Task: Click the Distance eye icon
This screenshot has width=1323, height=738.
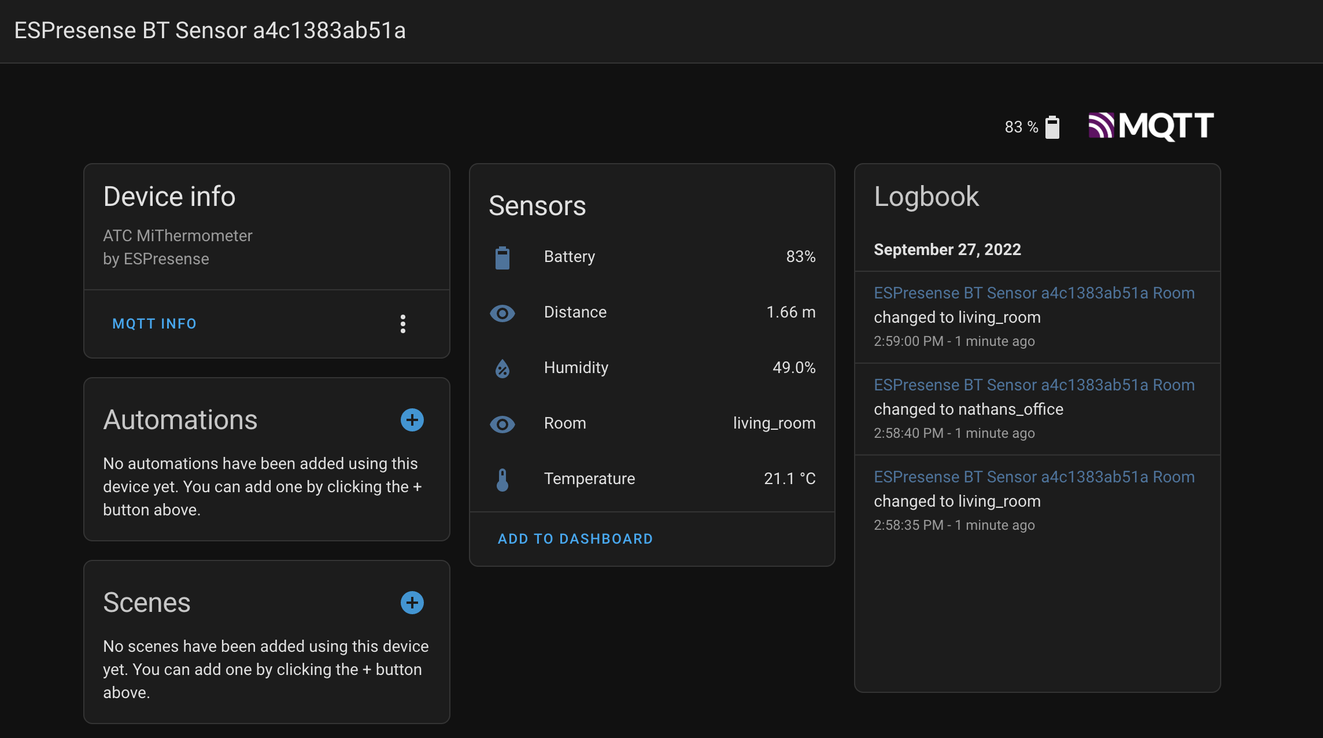Action: pos(502,313)
